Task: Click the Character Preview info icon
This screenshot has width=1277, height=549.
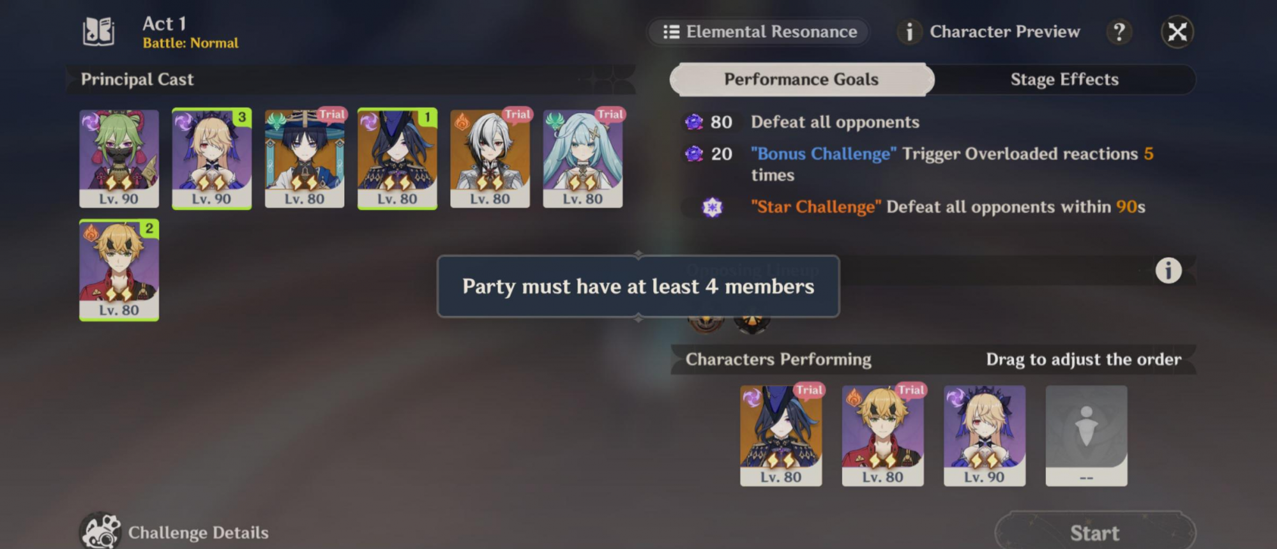Action: point(909,31)
